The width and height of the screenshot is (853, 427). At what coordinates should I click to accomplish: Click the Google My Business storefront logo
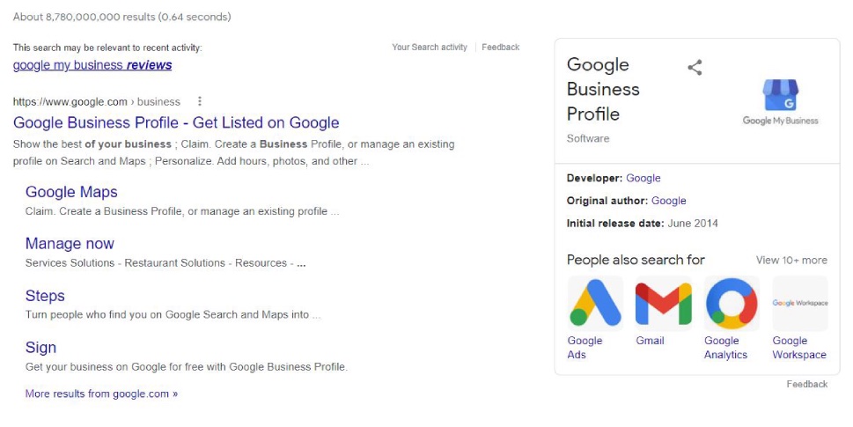pyautogui.click(x=780, y=102)
